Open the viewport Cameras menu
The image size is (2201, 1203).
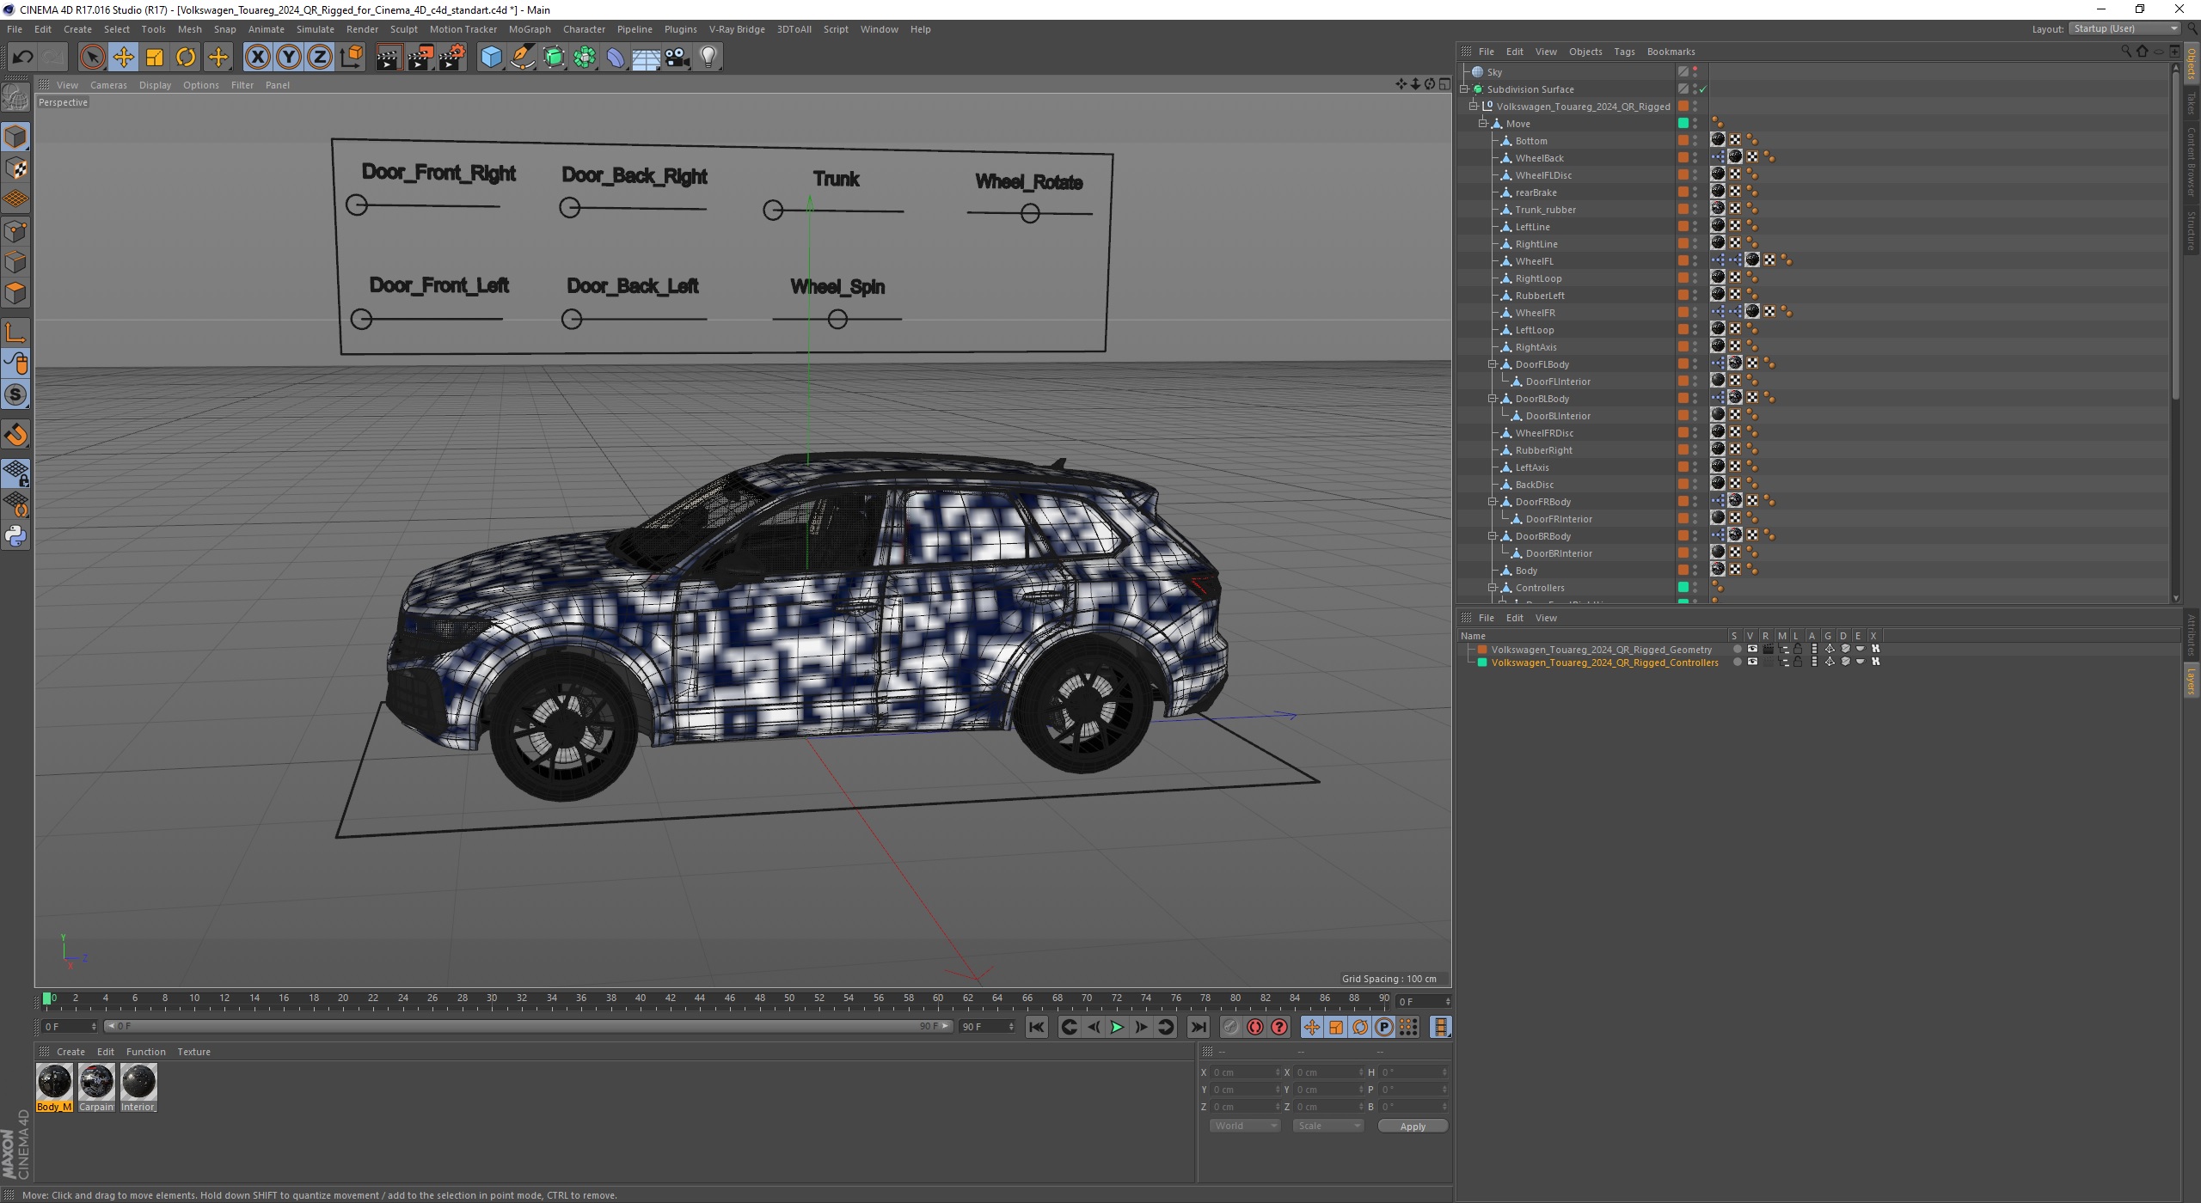pyautogui.click(x=108, y=85)
